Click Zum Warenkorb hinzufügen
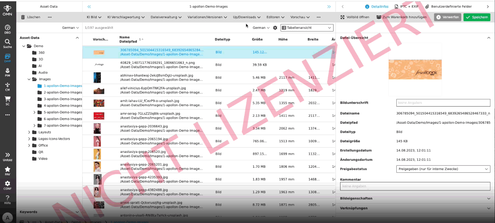Screen dimensions: 495x223 point(401,17)
